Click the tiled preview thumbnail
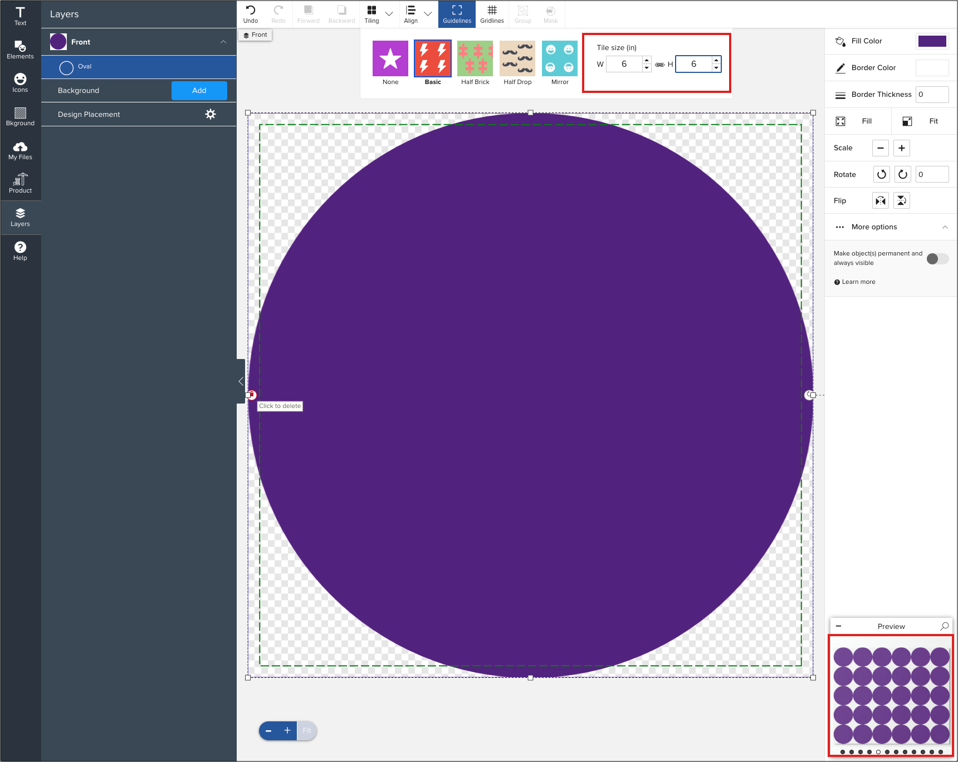958x762 pixels. 891,695
